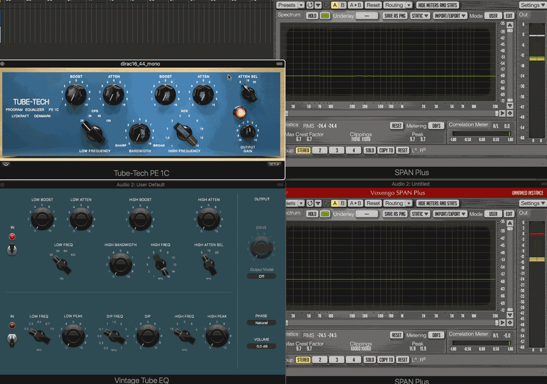
Task: Toggle upper IN switch on Vintage Tube EQ
Action: coord(12,249)
